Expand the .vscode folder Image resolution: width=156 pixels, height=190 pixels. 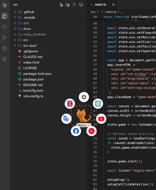[x=49, y=17]
